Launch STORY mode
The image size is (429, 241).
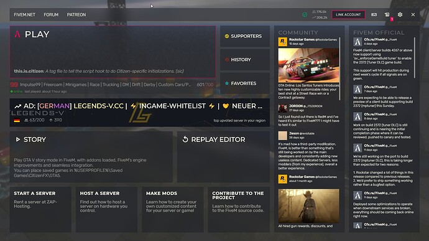point(91,156)
